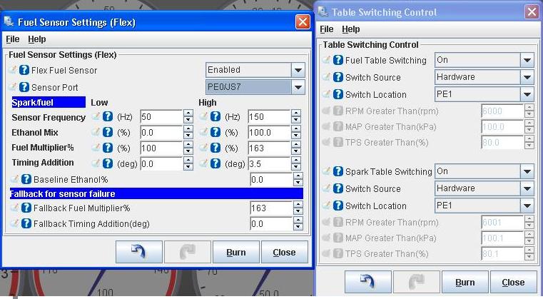Click pencil icon beside Fallback Timing Addition
This screenshot has height=299, width=543.
(x=14, y=225)
